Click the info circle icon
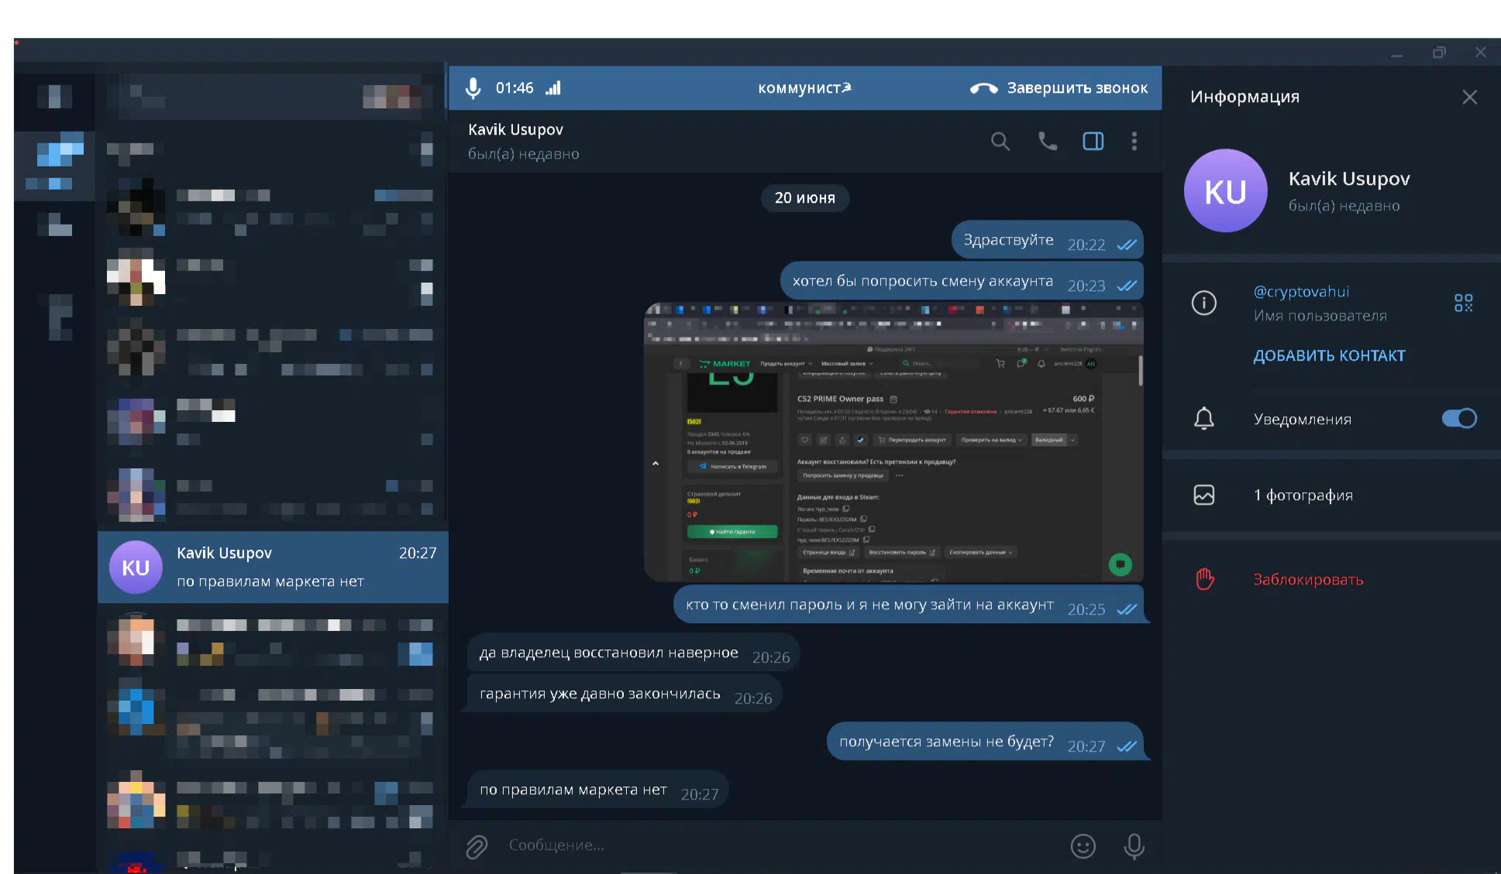The width and height of the screenshot is (1501, 874). tap(1203, 303)
